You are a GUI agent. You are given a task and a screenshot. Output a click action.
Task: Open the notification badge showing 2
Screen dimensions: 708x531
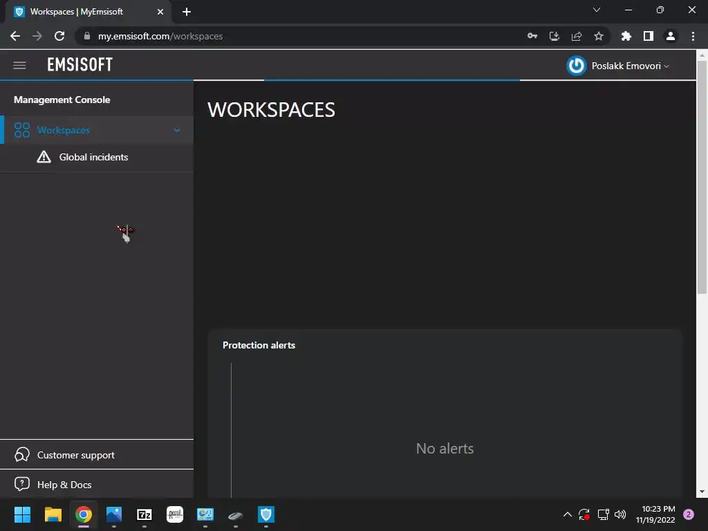(x=689, y=514)
